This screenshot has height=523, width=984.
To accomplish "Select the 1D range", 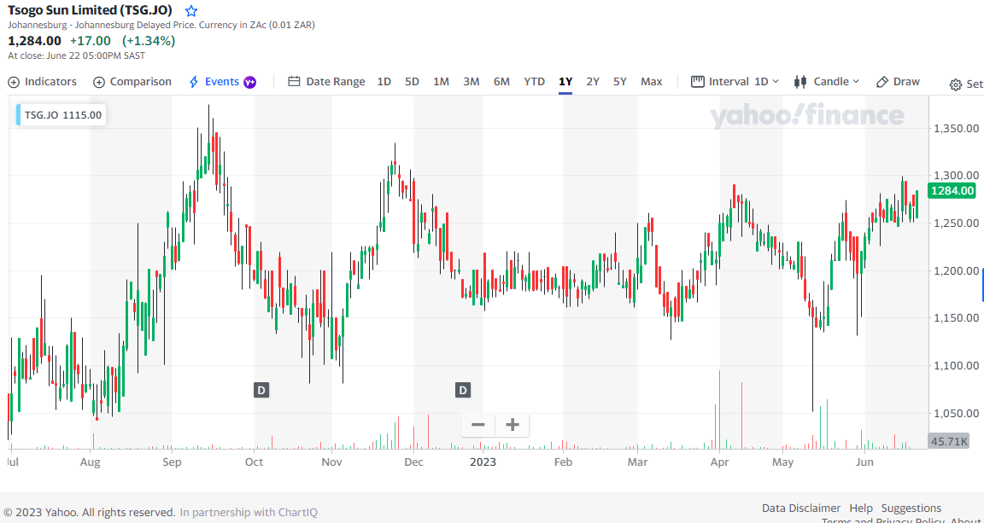I will click(384, 82).
